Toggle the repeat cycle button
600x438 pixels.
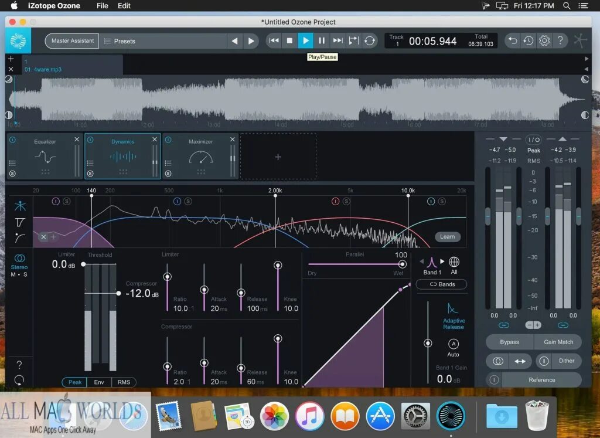tap(370, 40)
